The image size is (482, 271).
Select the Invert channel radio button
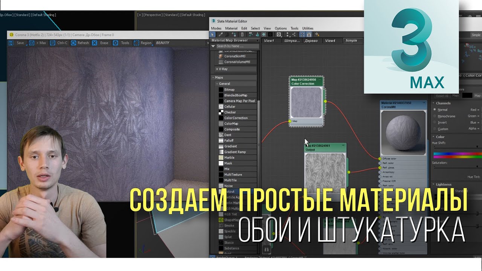point(435,122)
